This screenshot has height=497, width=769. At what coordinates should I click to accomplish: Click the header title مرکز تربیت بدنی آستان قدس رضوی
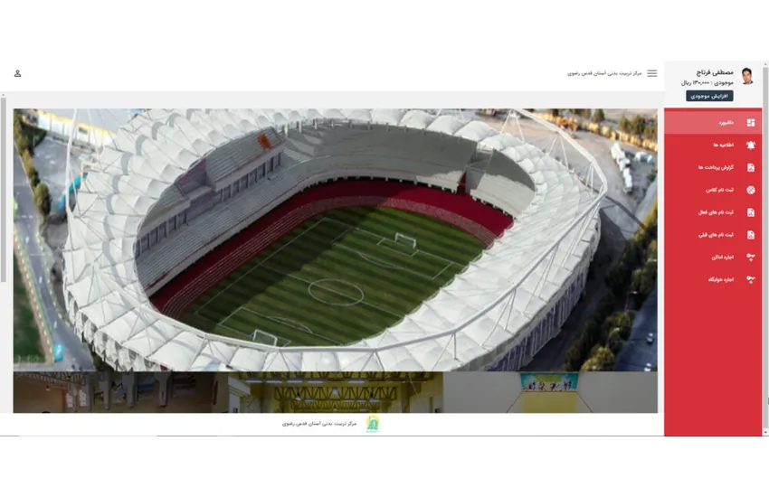[604, 73]
